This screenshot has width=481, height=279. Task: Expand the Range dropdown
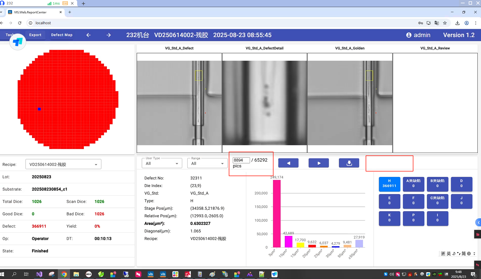click(207, 163)
